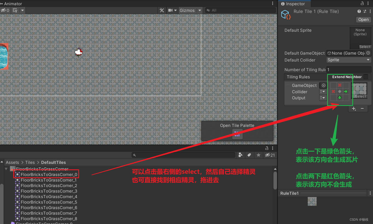Enable the Extend Neighbor checkbox
The image size is (373, 224).
pos(366,77)
